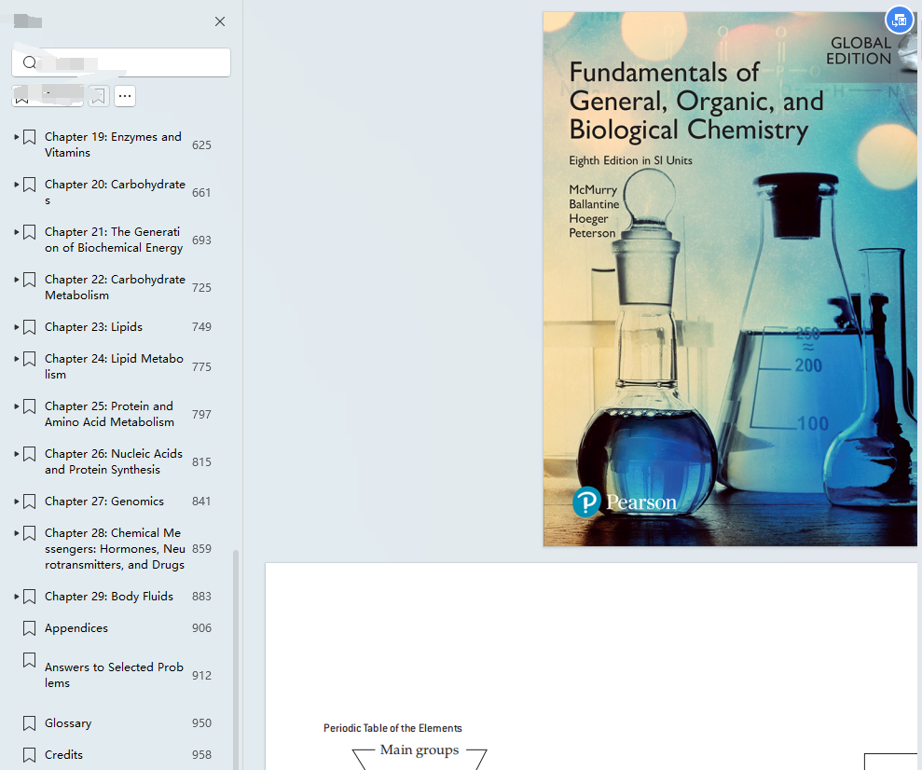
Task: Click the bookmarks panel vertical scrollbar
Action: click(236, 659)
